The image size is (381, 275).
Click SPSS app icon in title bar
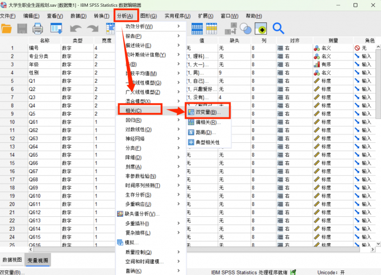point(3,5)
